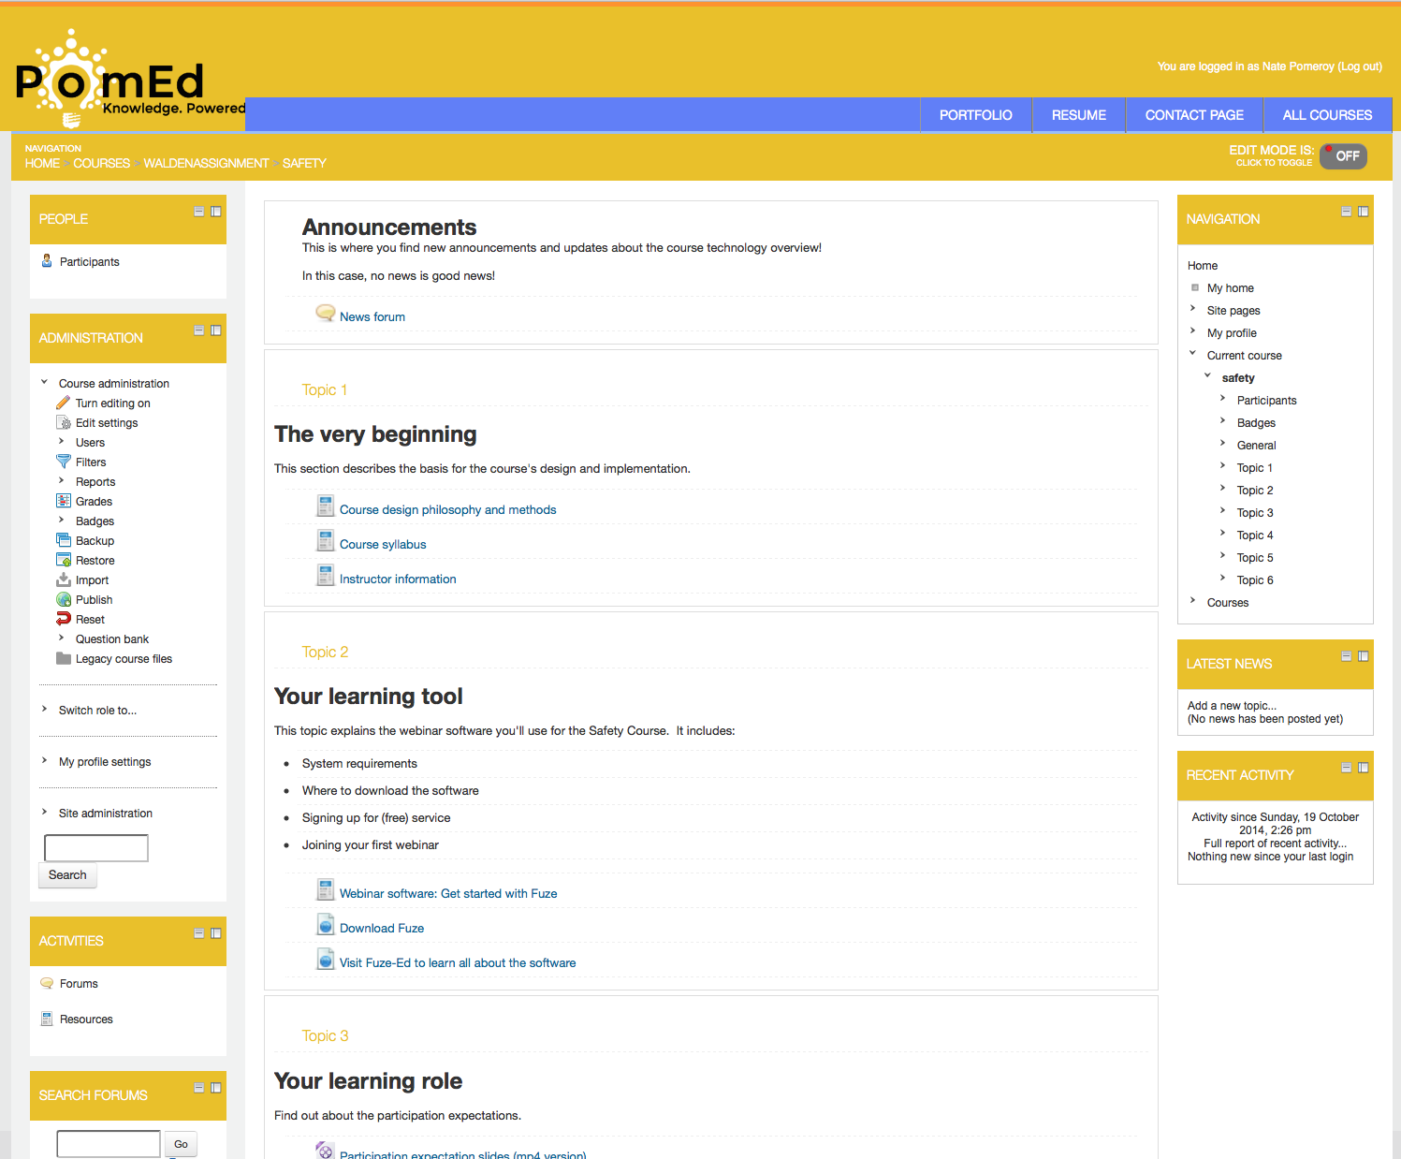Click the red Reset arrow icon
The image size is (1401, 1159).
click(x=64, y=619)
